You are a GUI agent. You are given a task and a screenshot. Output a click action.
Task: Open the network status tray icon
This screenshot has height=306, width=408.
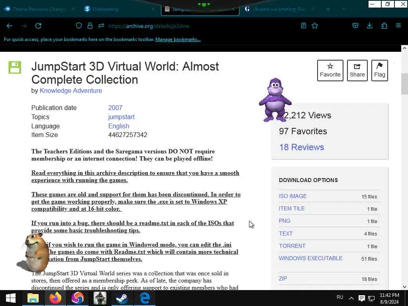point(371,298)
